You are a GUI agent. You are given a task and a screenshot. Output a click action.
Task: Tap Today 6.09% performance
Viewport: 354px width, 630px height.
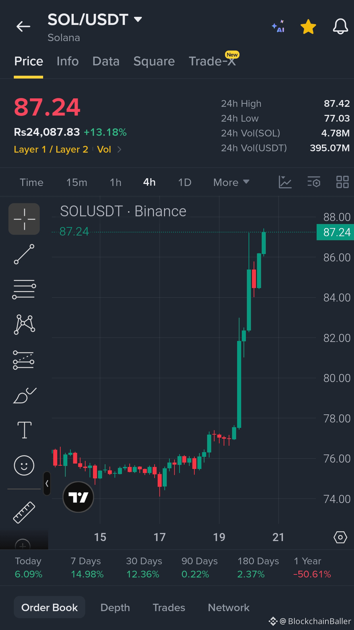point(29,568)
